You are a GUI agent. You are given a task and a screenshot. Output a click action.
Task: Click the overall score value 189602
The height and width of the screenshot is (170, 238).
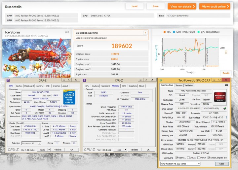click(122, 46)
